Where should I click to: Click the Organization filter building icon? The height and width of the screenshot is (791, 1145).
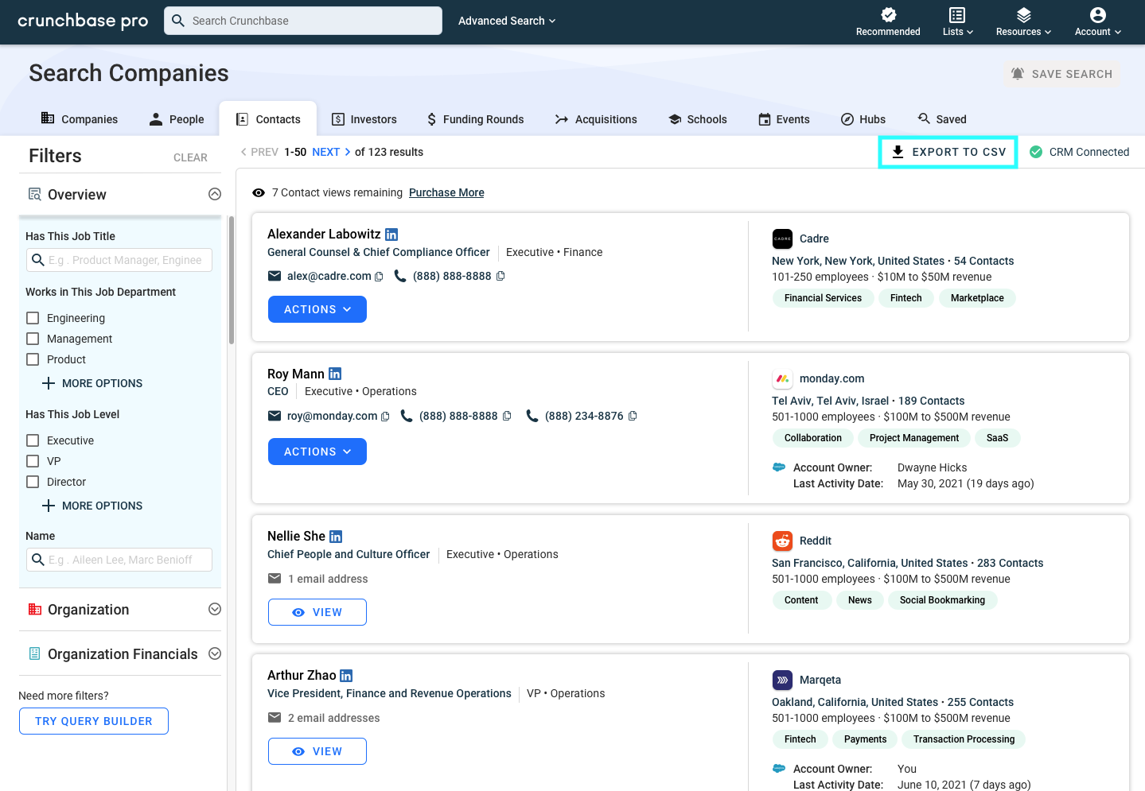coord(35,610)
